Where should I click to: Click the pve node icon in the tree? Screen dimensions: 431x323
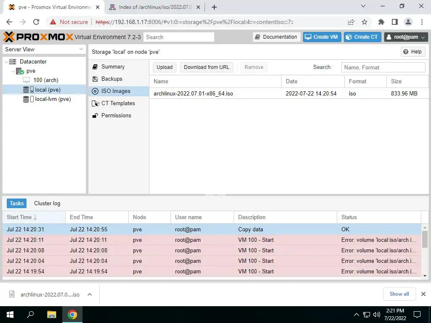coord(20,71)
